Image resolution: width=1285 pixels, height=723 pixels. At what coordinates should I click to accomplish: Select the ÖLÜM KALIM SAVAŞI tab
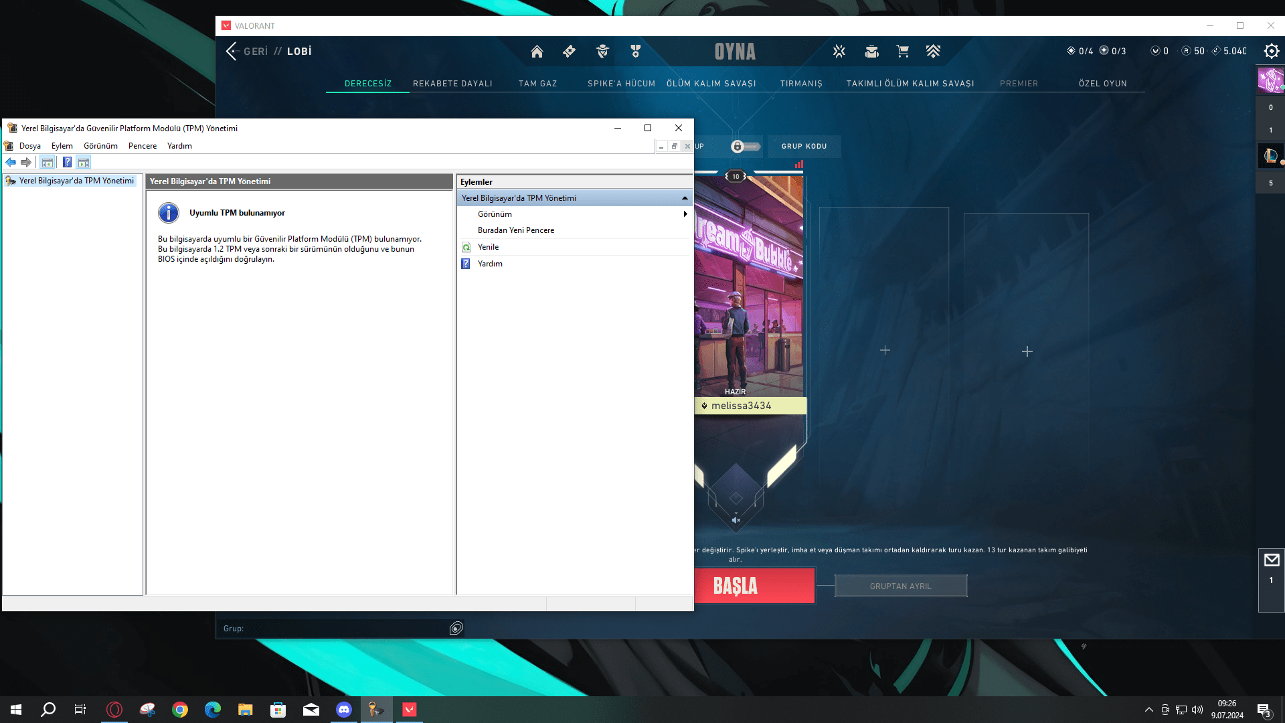coord(711,84)
